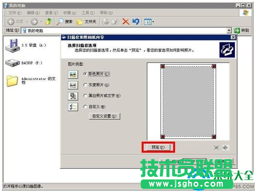Click the wizard scanner logo icon

pos(227,50)
